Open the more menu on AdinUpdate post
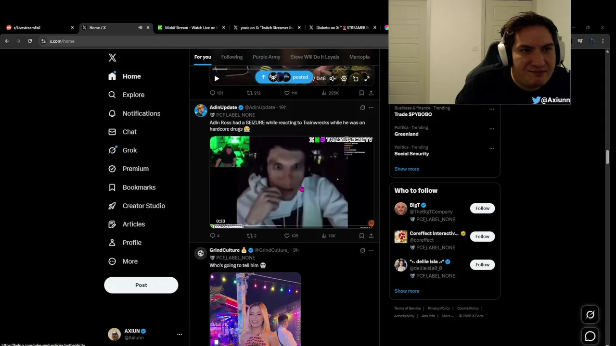The height and width of the screenshot is (346, 616). click(x=371, y=108)
